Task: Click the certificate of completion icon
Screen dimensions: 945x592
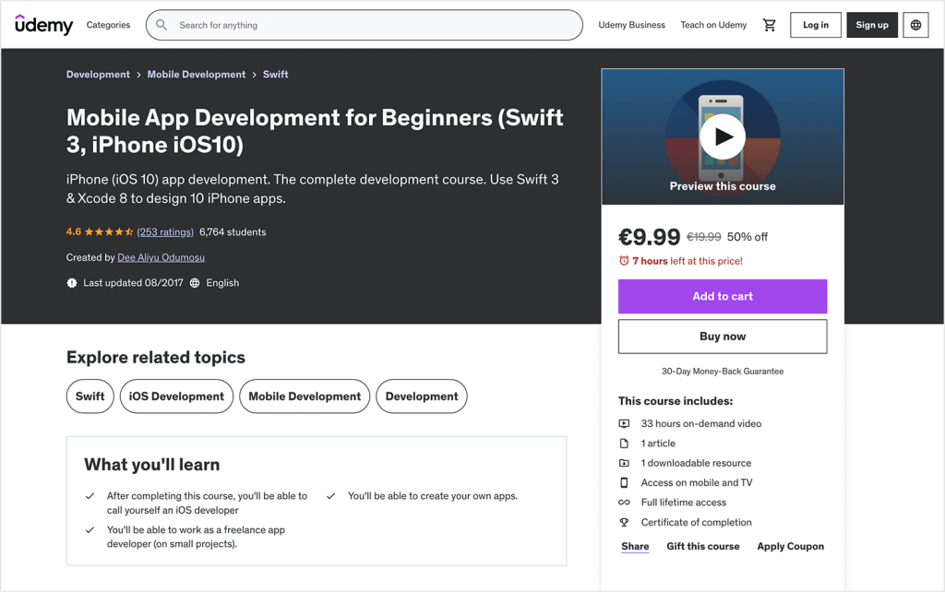Action: (x=626, y=522)
